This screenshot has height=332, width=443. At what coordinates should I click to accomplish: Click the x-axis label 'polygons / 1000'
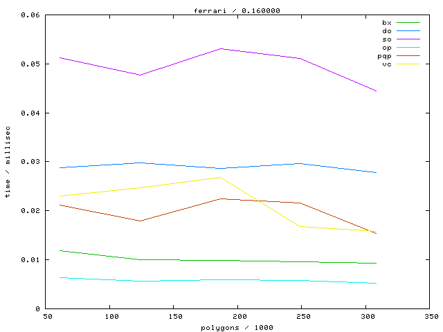click(239, 327)
